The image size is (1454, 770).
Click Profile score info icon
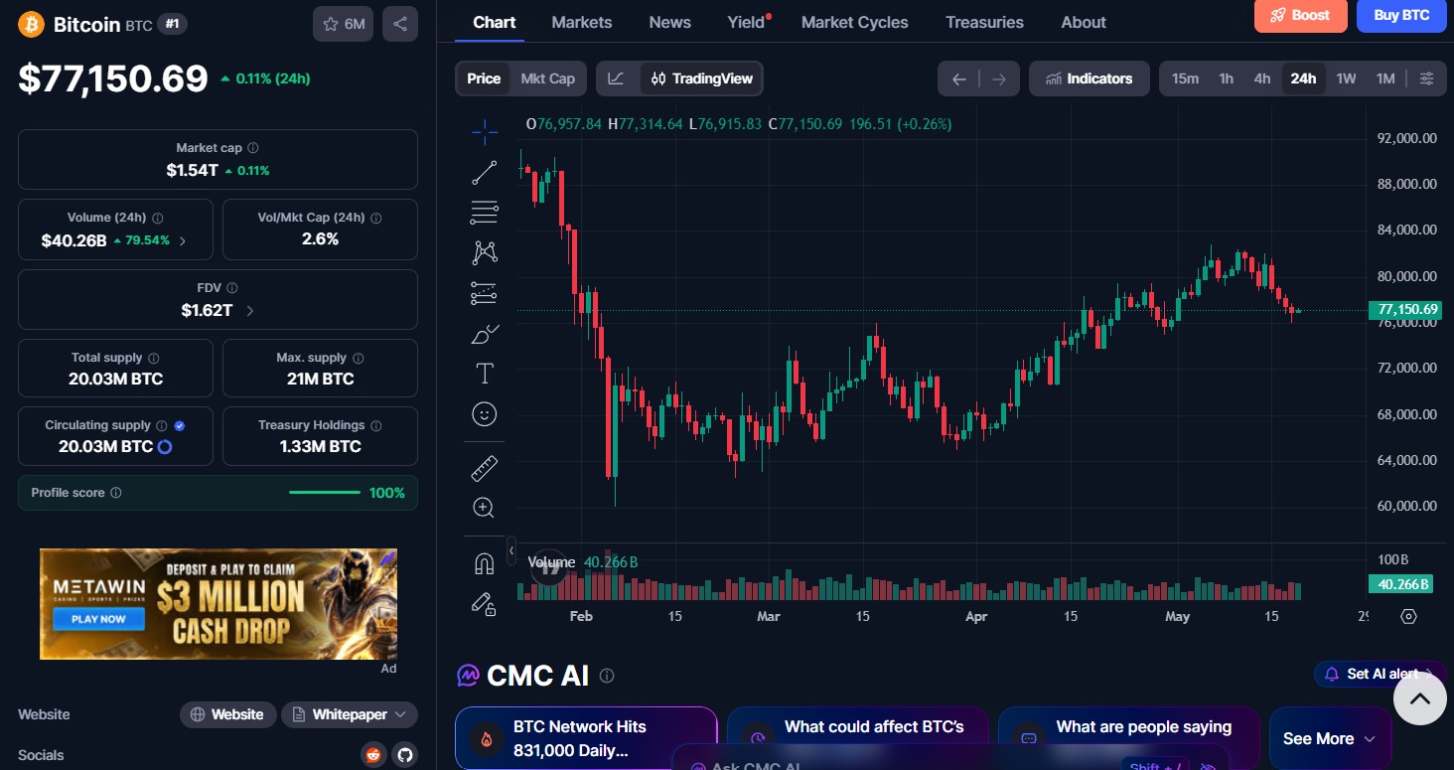pyautogui.click(x=116, y=493)
